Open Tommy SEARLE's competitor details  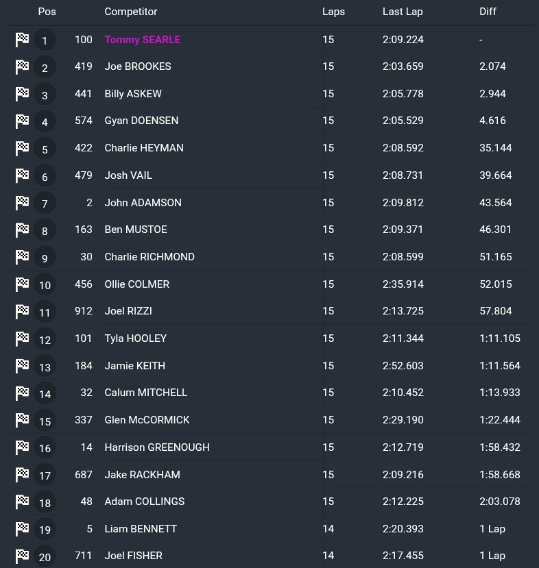coord(142,40)
